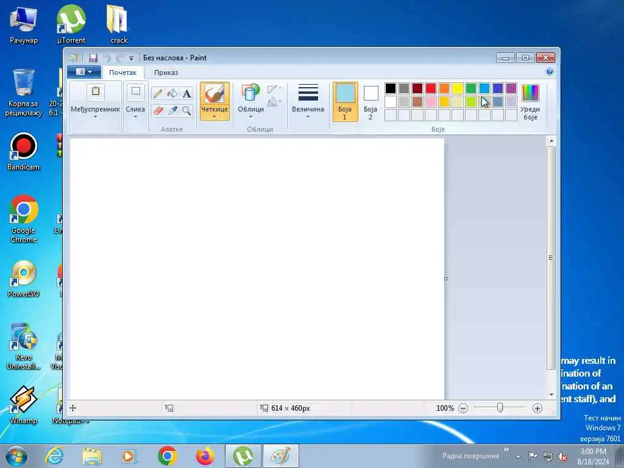This screenshot has height=468, width=624.
Task: Click the Уреди боје edit colors icon
Action: pyautogui.click(x=530, y=93)
